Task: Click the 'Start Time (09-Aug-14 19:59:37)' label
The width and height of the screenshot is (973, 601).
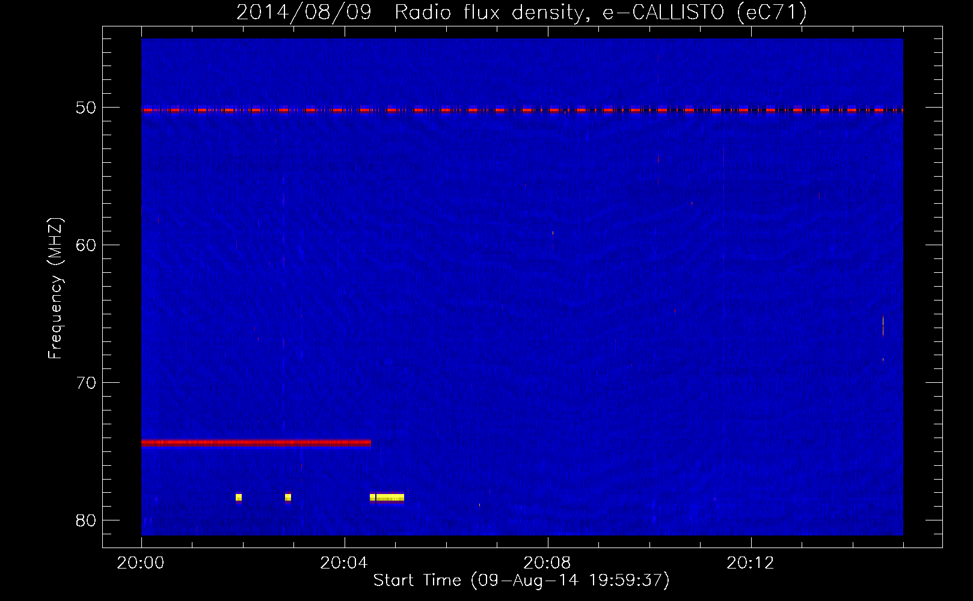Action: point(521,581)
